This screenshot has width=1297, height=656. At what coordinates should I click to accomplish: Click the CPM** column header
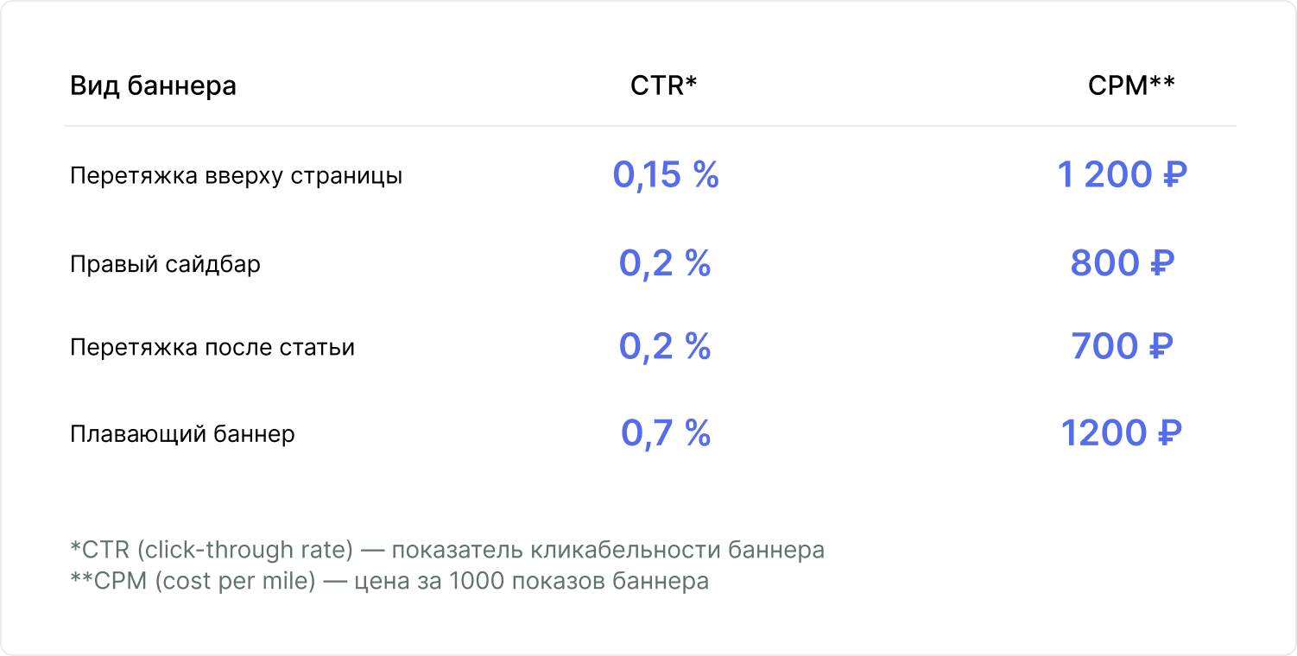[1131, 85]
